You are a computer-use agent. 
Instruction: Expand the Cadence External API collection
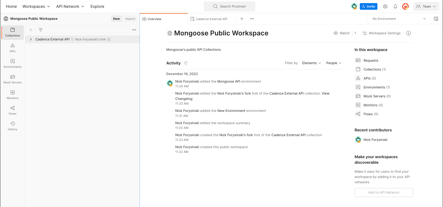click(x=31, y=39)
